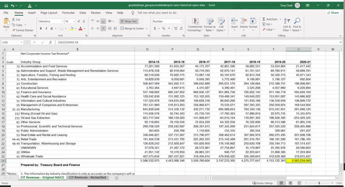Undo the last action
The height and width of the screenshot is (187, 345).
click(x=13, y=6)
